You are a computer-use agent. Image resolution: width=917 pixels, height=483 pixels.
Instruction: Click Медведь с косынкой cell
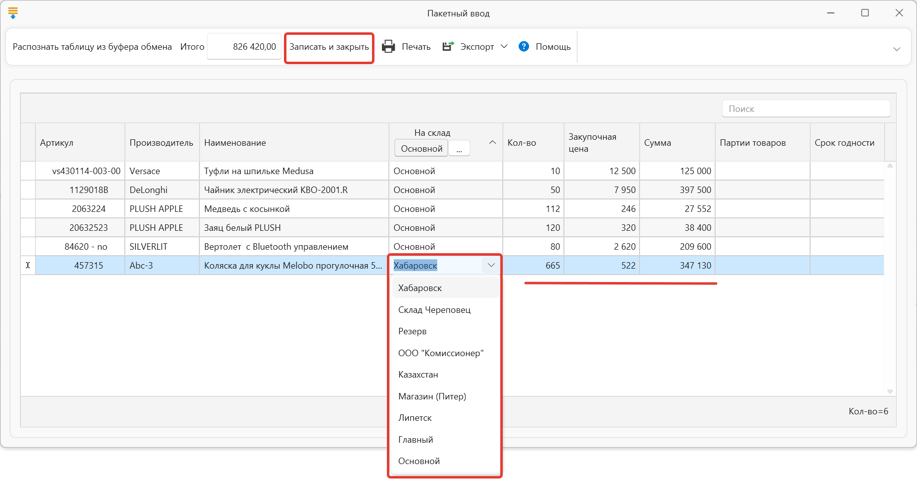click(x=294, y=208)
